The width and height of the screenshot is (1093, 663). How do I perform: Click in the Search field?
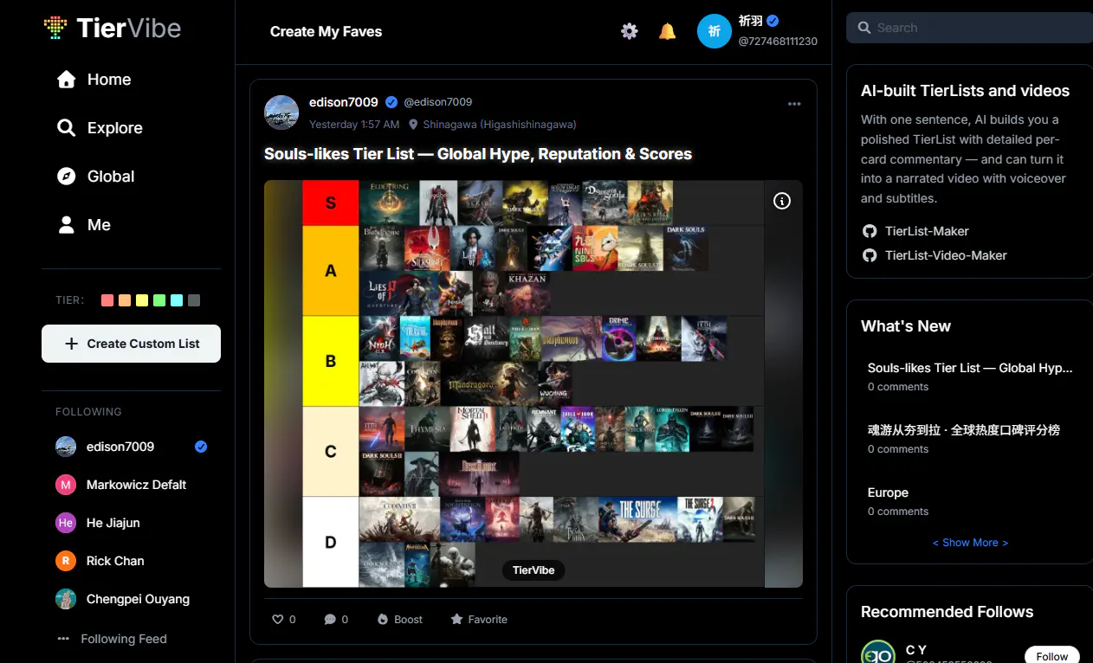(969, 28)
